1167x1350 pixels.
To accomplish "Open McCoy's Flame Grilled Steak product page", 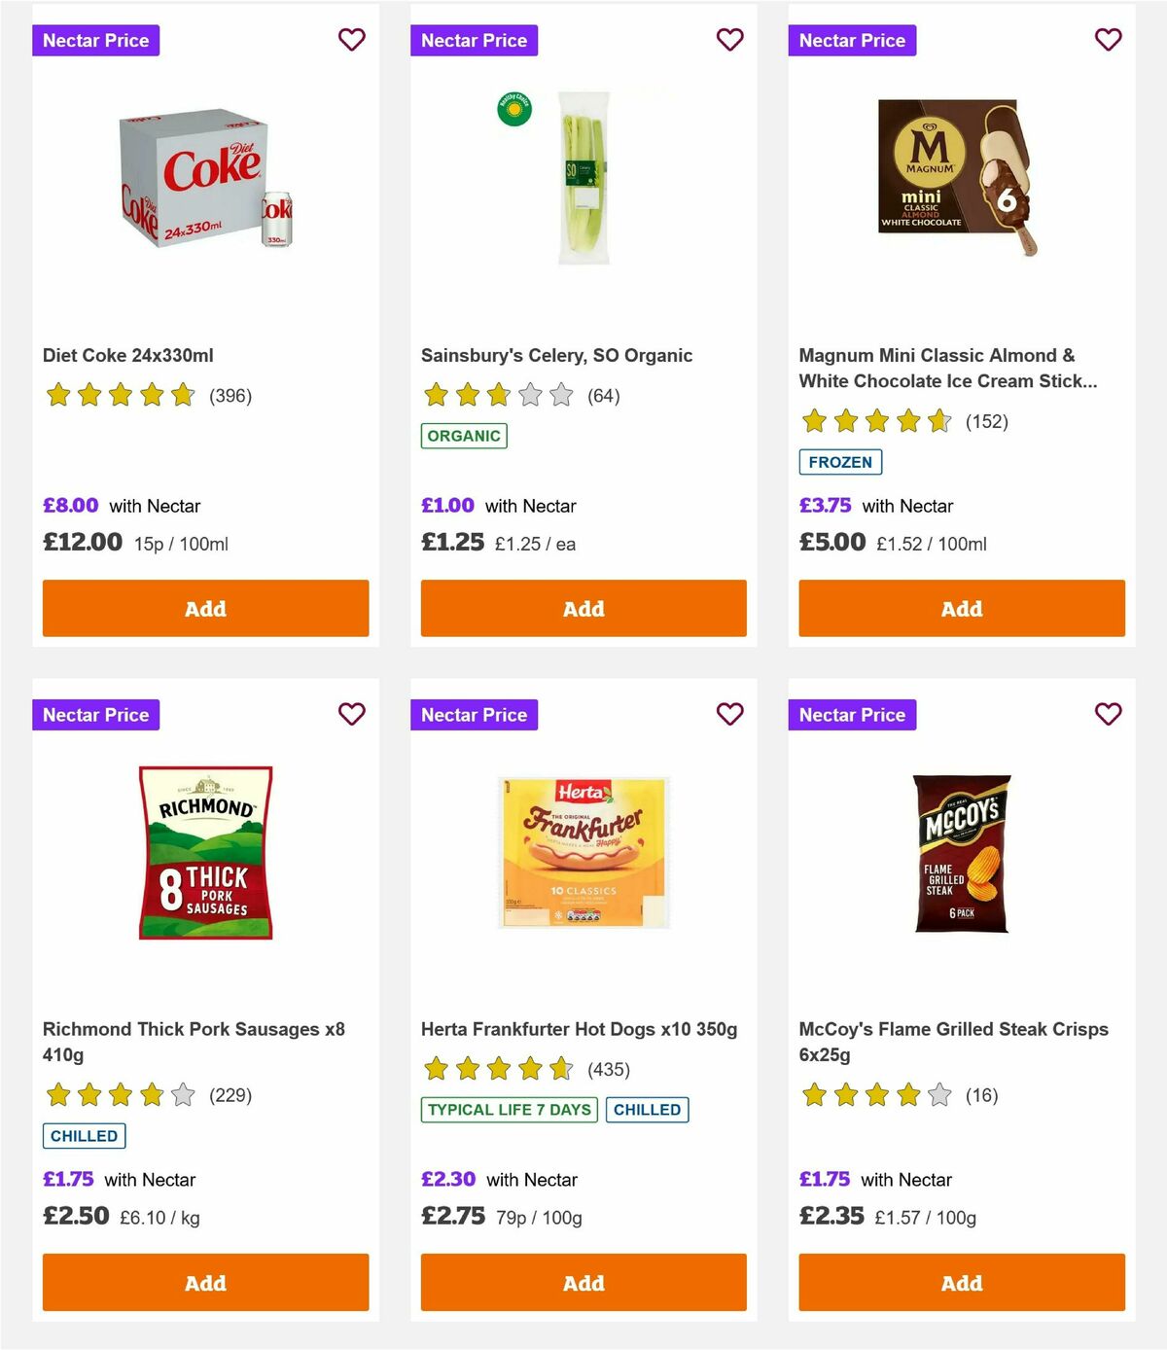I will 953,1029.
